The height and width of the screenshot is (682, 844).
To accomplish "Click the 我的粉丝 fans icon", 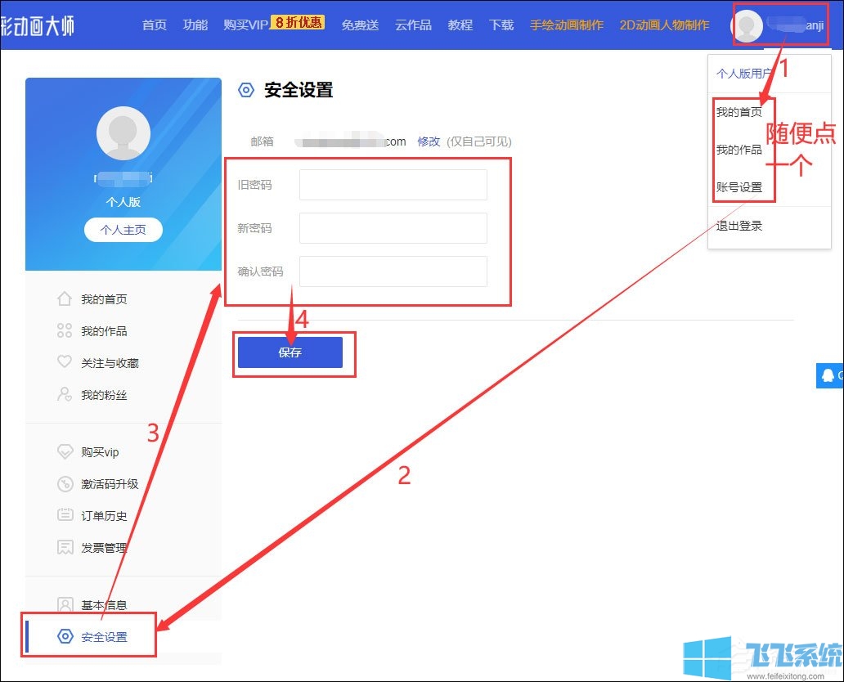I will [65, 395].
